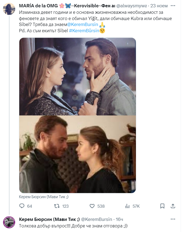
Task: Click the retweet icon with 123
Action: coord(57,206)
